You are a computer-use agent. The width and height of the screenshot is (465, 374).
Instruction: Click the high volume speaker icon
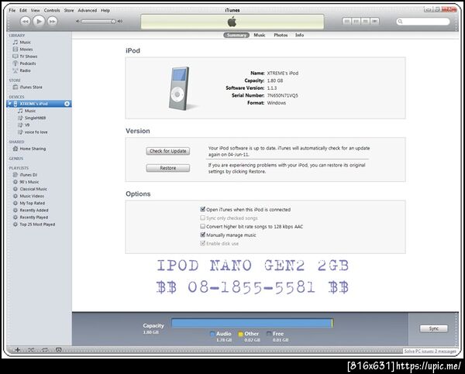(120, 22)
